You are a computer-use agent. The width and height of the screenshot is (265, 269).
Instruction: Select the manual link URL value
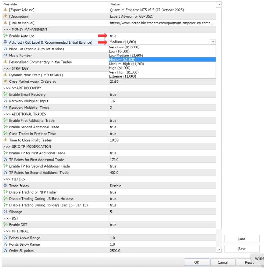(162, 23)
